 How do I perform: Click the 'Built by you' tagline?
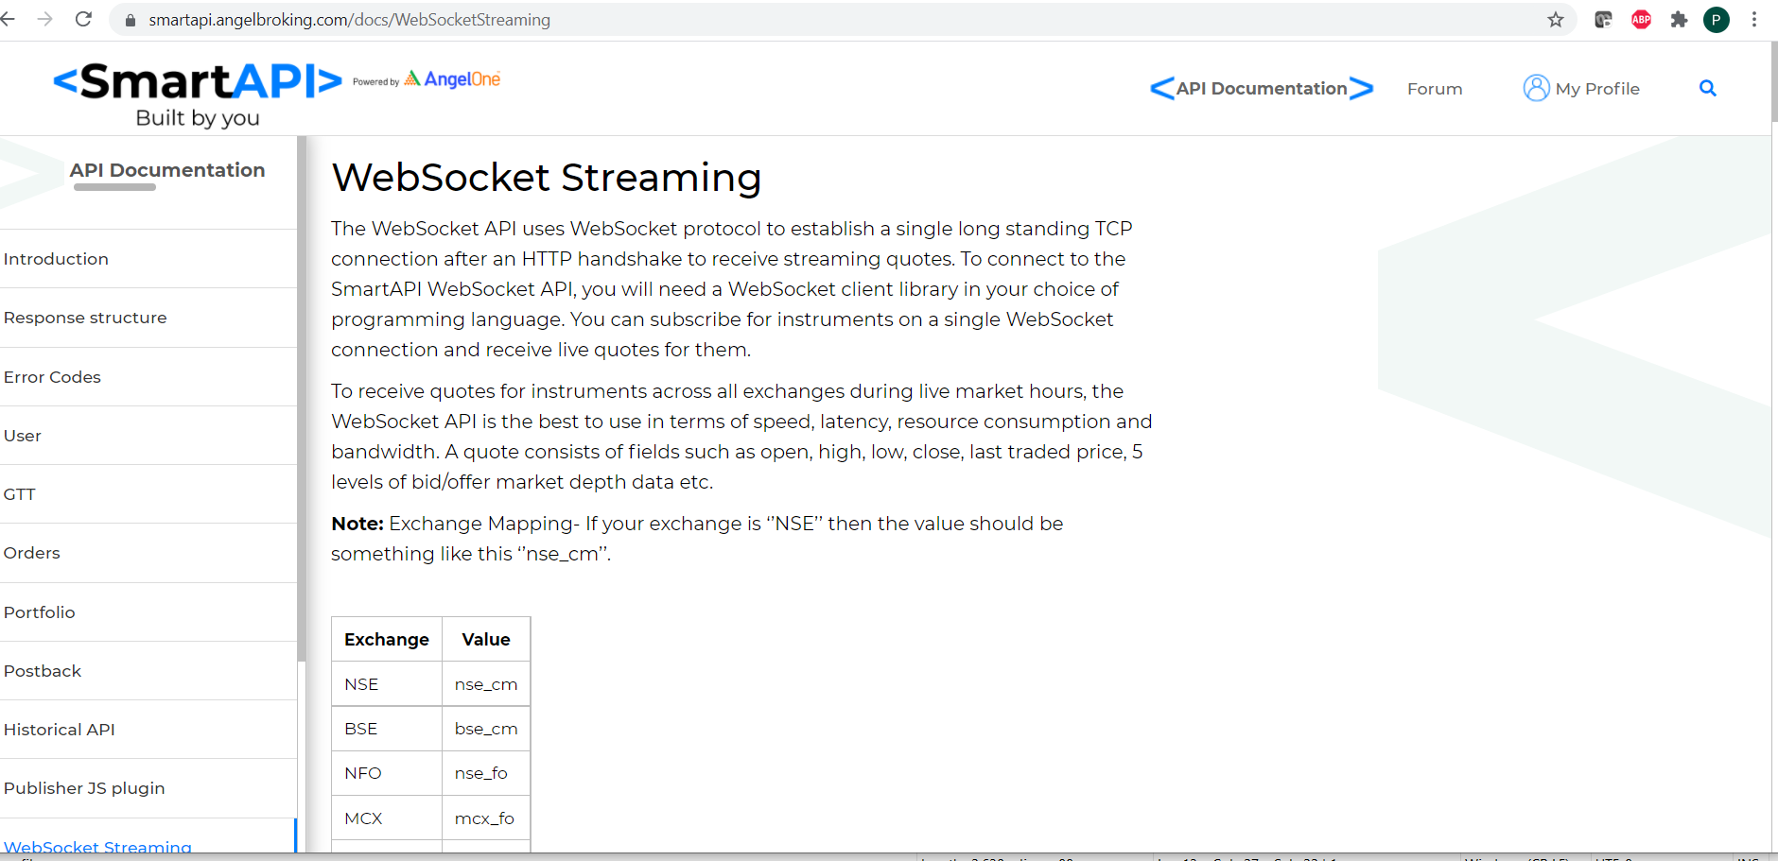[x=198, y=118]
